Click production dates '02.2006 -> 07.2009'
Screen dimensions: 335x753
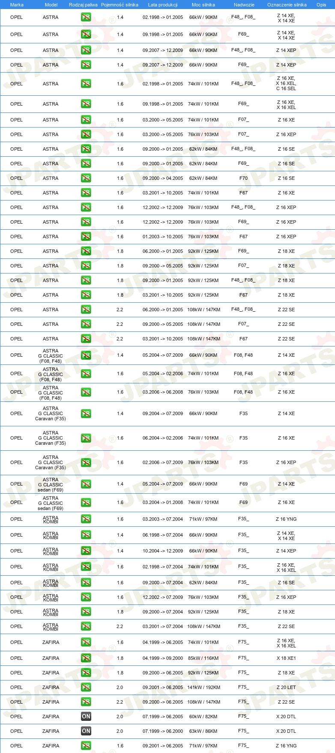[x=163, y=463]
